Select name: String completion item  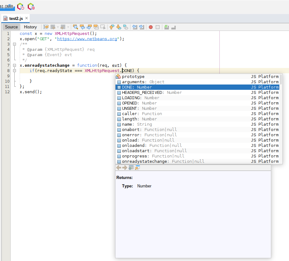[x=197, y=124]
